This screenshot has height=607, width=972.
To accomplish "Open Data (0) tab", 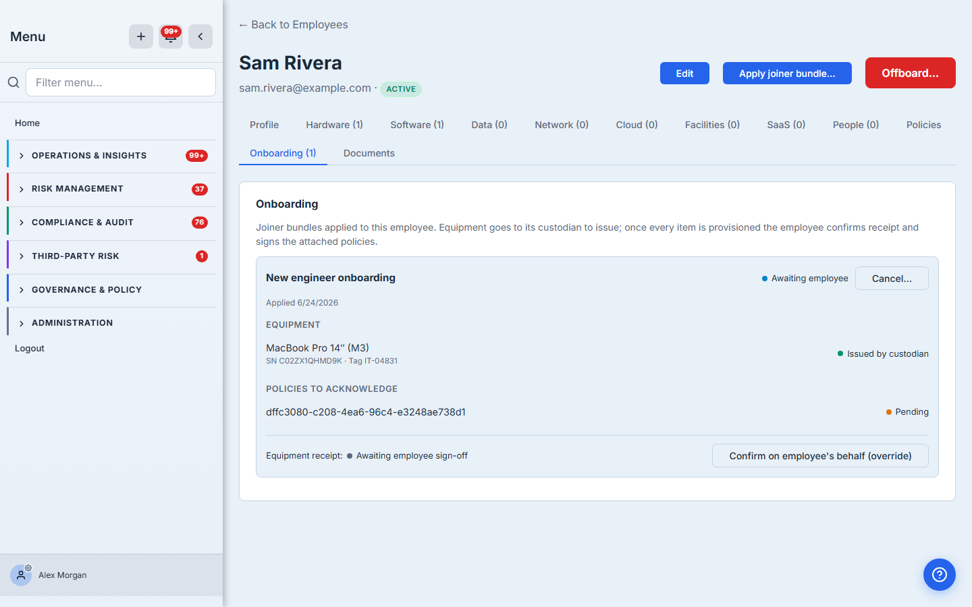I will click(x=489, y=125).
